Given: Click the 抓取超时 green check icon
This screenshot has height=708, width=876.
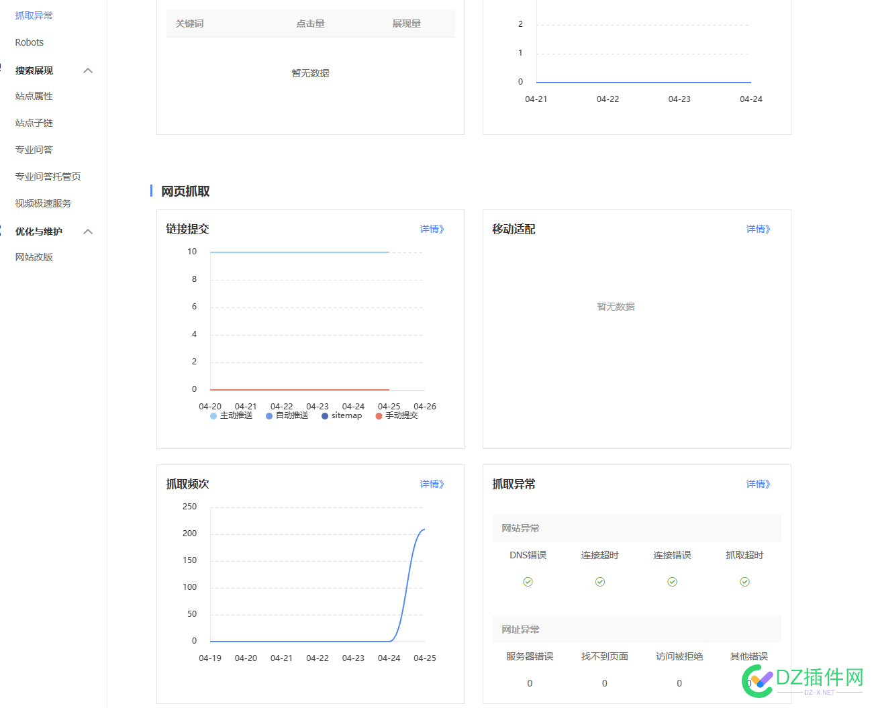Looking at the screenshot, I should coord(745,582).
